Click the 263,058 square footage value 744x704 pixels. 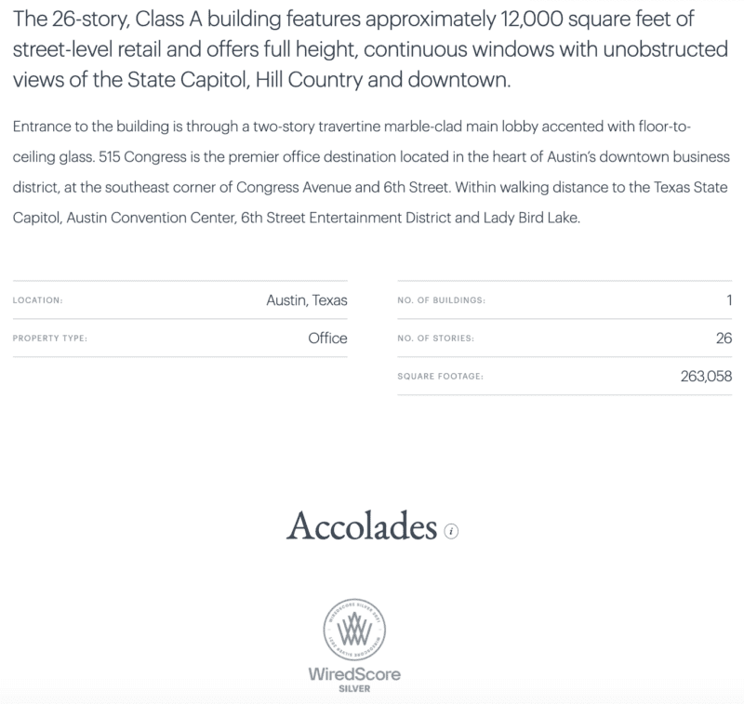(706, 377)
